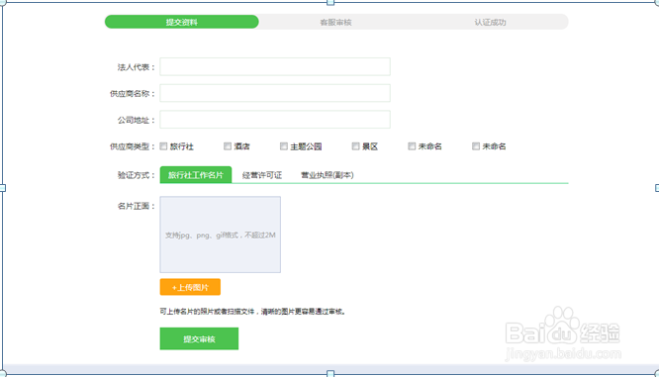Check the 旅行社 supplier type checkbox

[163, 146]
